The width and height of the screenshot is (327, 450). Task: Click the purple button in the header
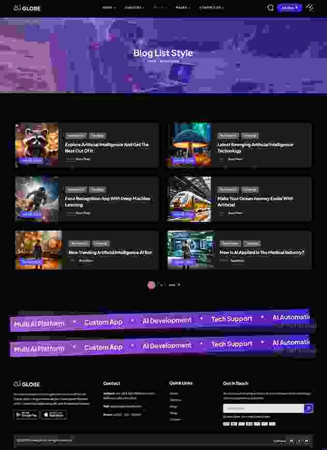tap(290, 8)
